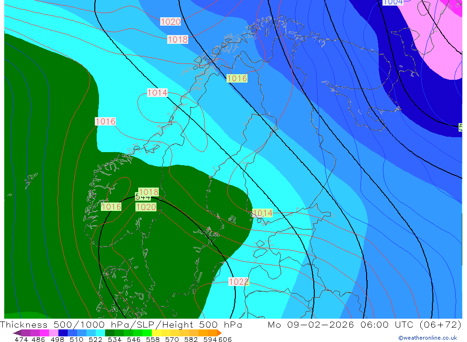Click the first yellow legend swatch after 558
Viewport: 467px width, 342px height.
click(x=156, y=333)
